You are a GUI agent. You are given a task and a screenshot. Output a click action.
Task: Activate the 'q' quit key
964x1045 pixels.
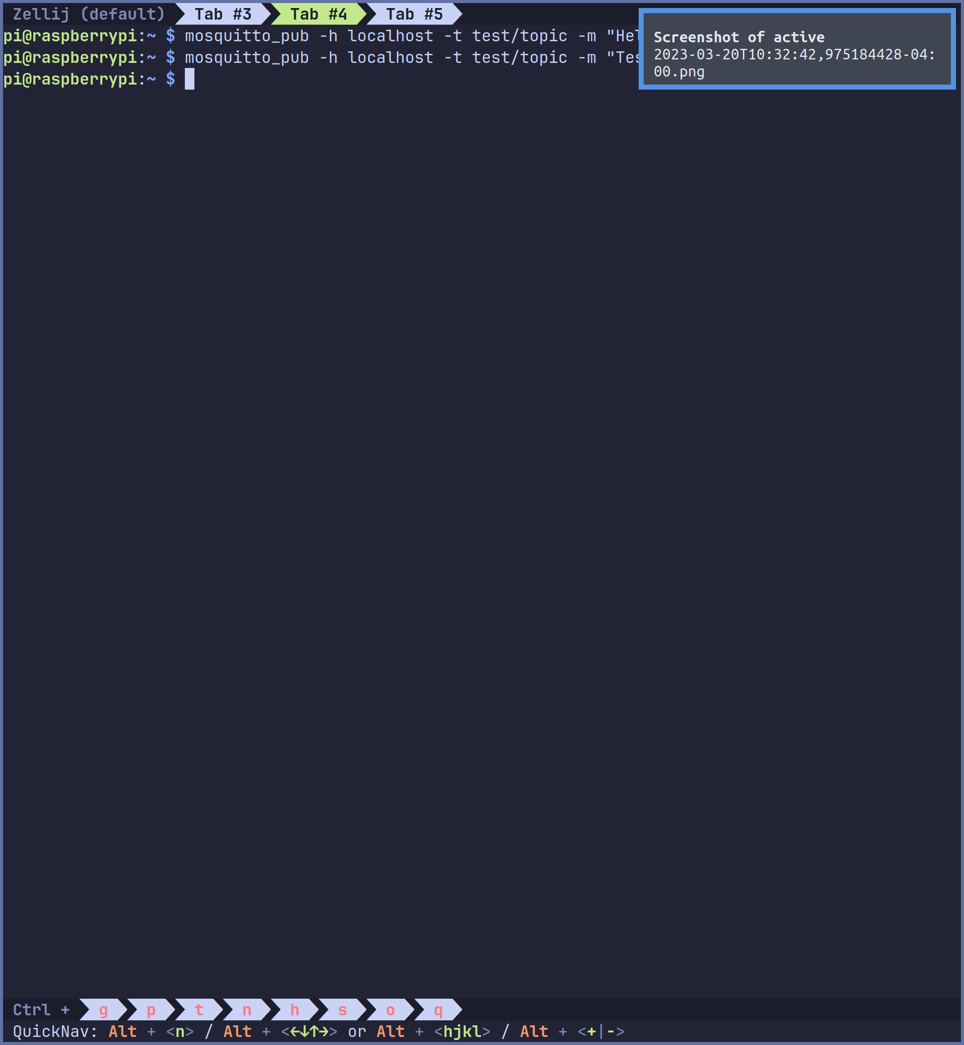[x=438, y=1010]
